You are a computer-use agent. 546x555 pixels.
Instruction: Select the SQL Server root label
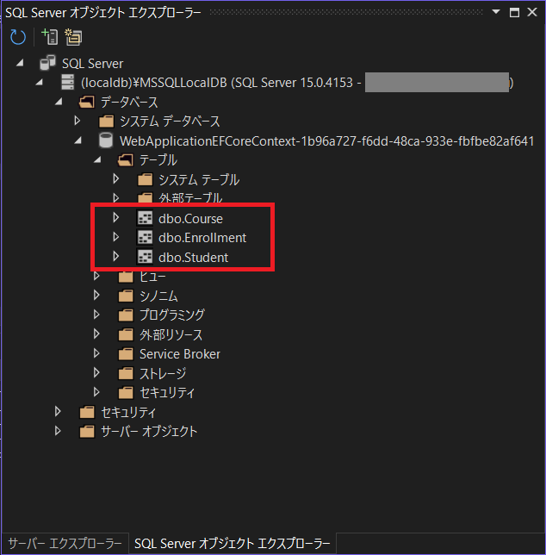93,64
